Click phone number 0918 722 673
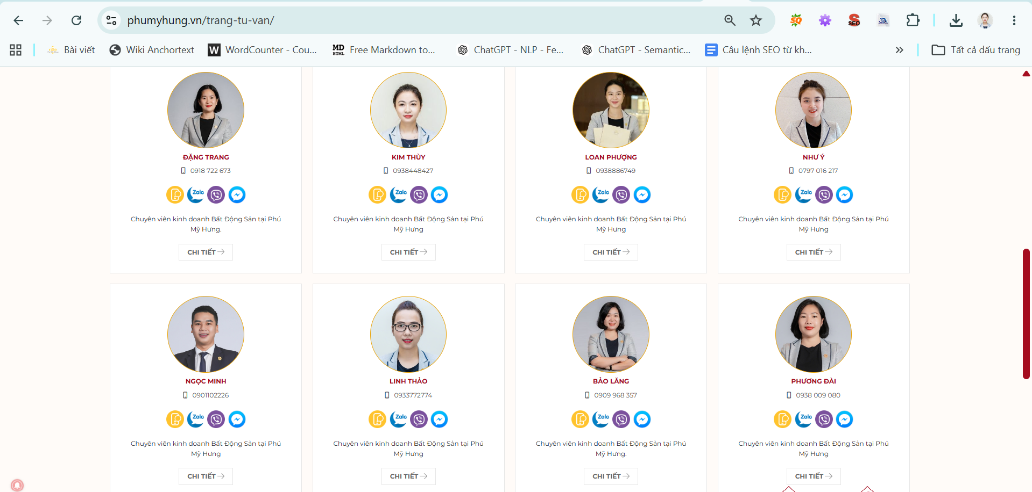 tap(210, 171)
